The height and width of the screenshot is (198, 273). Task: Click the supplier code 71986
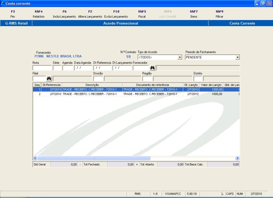pyautogui.click(x=39, y=56)
